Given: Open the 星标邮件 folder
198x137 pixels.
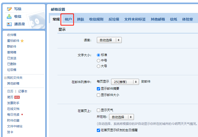Looking at the screenshot, I should point(13,41).
